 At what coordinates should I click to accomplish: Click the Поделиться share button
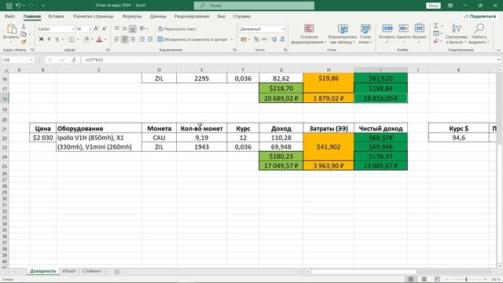480,16
